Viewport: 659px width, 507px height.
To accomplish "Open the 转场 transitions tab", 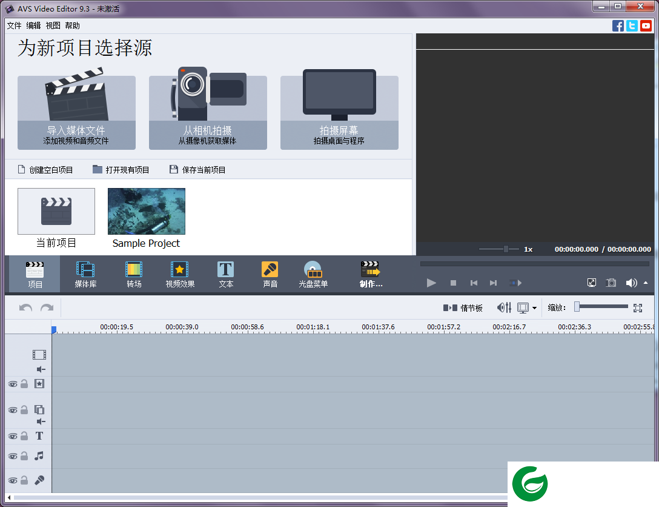I will 134,274.
